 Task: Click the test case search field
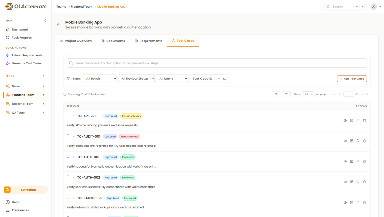click(216, 63)
